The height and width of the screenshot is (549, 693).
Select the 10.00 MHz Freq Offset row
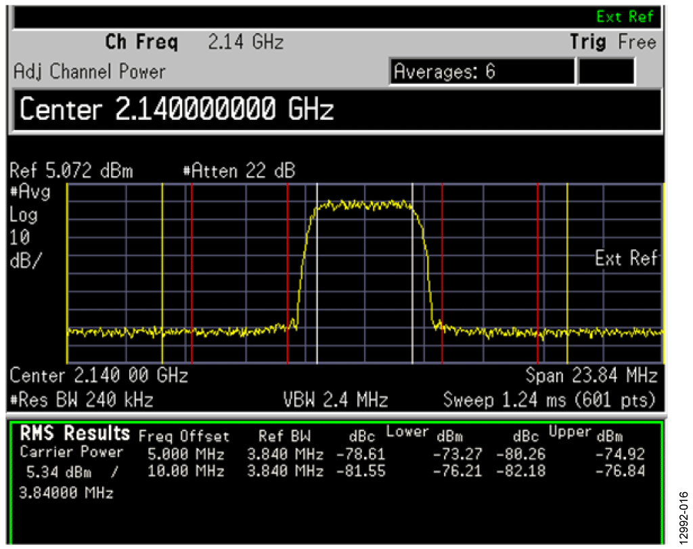[x=185, y=470]
